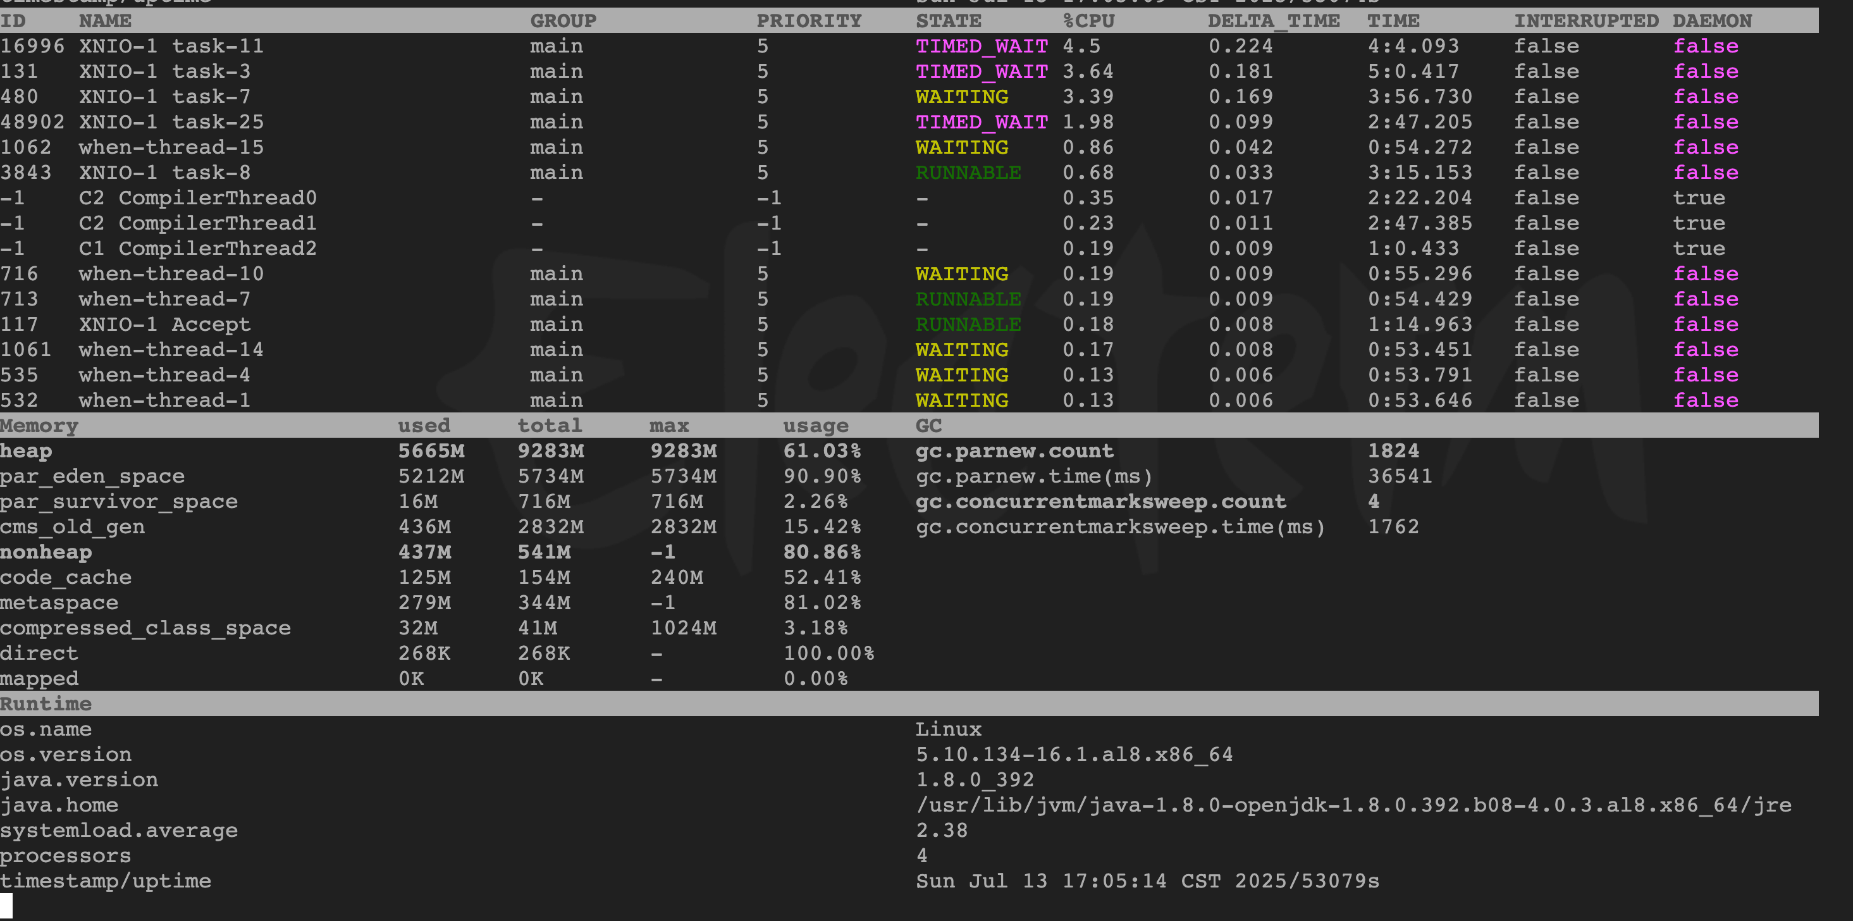The width and height of the screenshot is (1853, 921).
Task: Click the timestamp/uptime value
Action: tap(1147, 881)
